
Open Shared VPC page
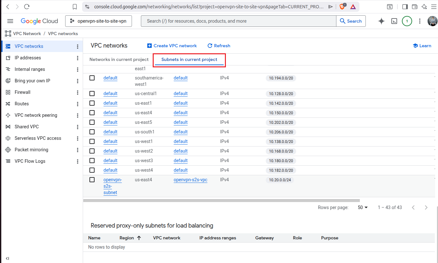pyautogui.click(x=27, y=127)
